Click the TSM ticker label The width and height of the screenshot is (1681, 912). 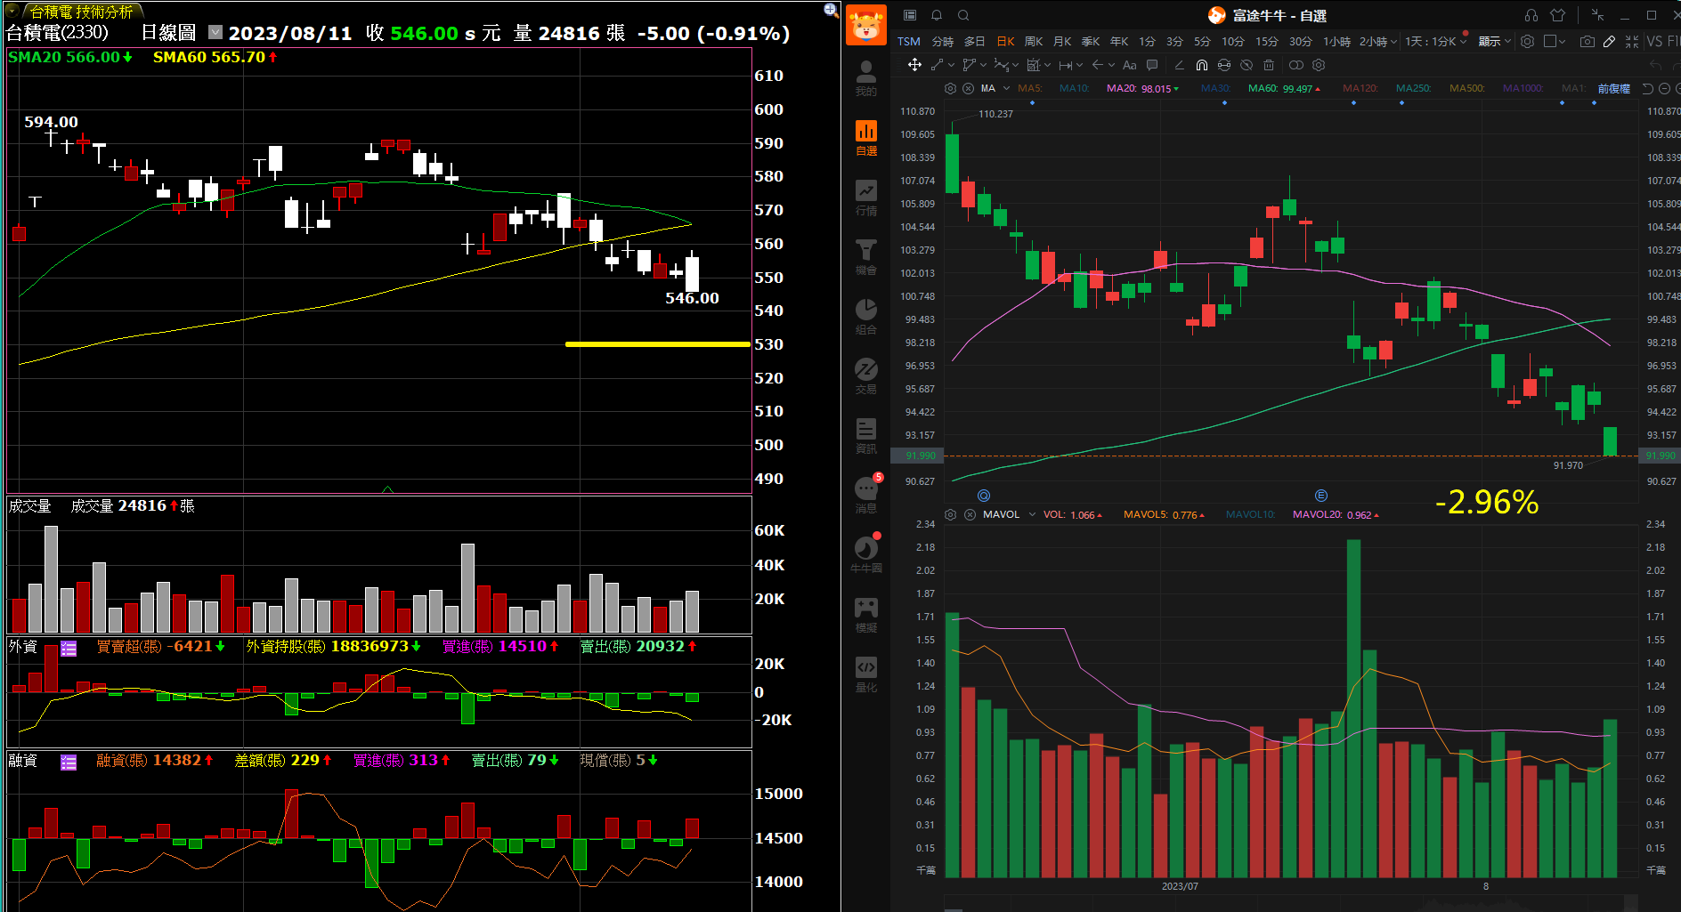pyautogui.click(x=909, y=41)
